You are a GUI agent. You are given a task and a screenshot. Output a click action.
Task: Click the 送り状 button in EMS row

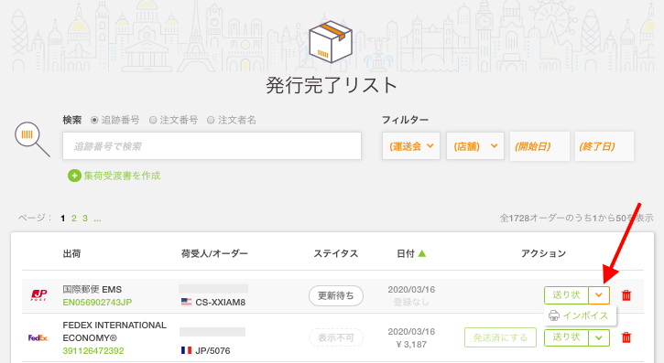coord(566,295)
